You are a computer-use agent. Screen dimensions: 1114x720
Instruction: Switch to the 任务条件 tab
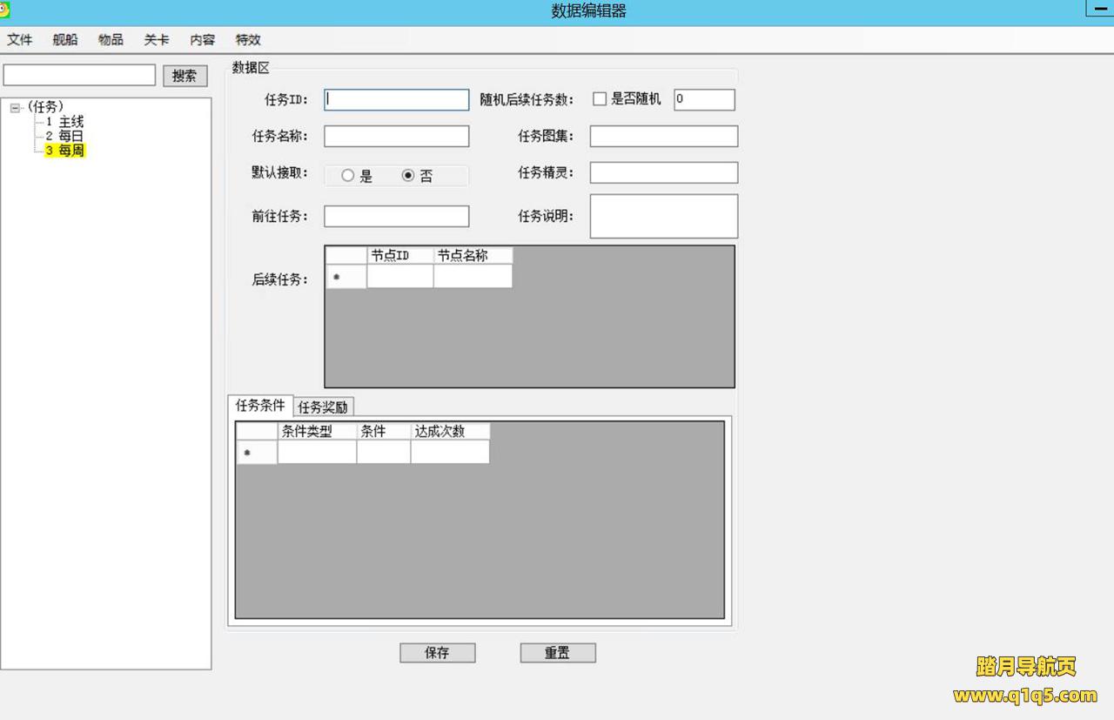click(260, 406)
